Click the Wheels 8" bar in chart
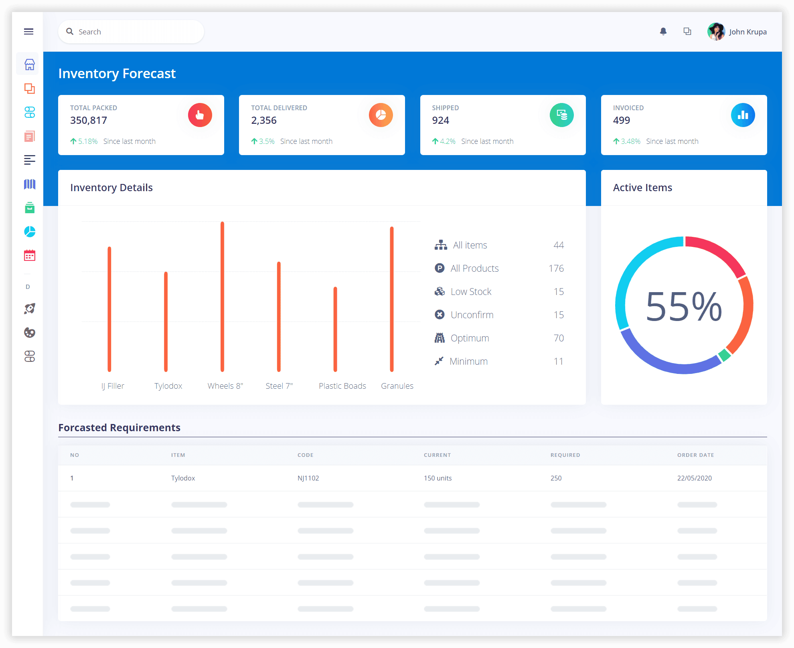 (x=222, y=297)
